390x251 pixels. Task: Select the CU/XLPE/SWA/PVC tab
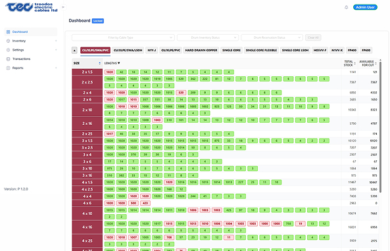(95, 50)
